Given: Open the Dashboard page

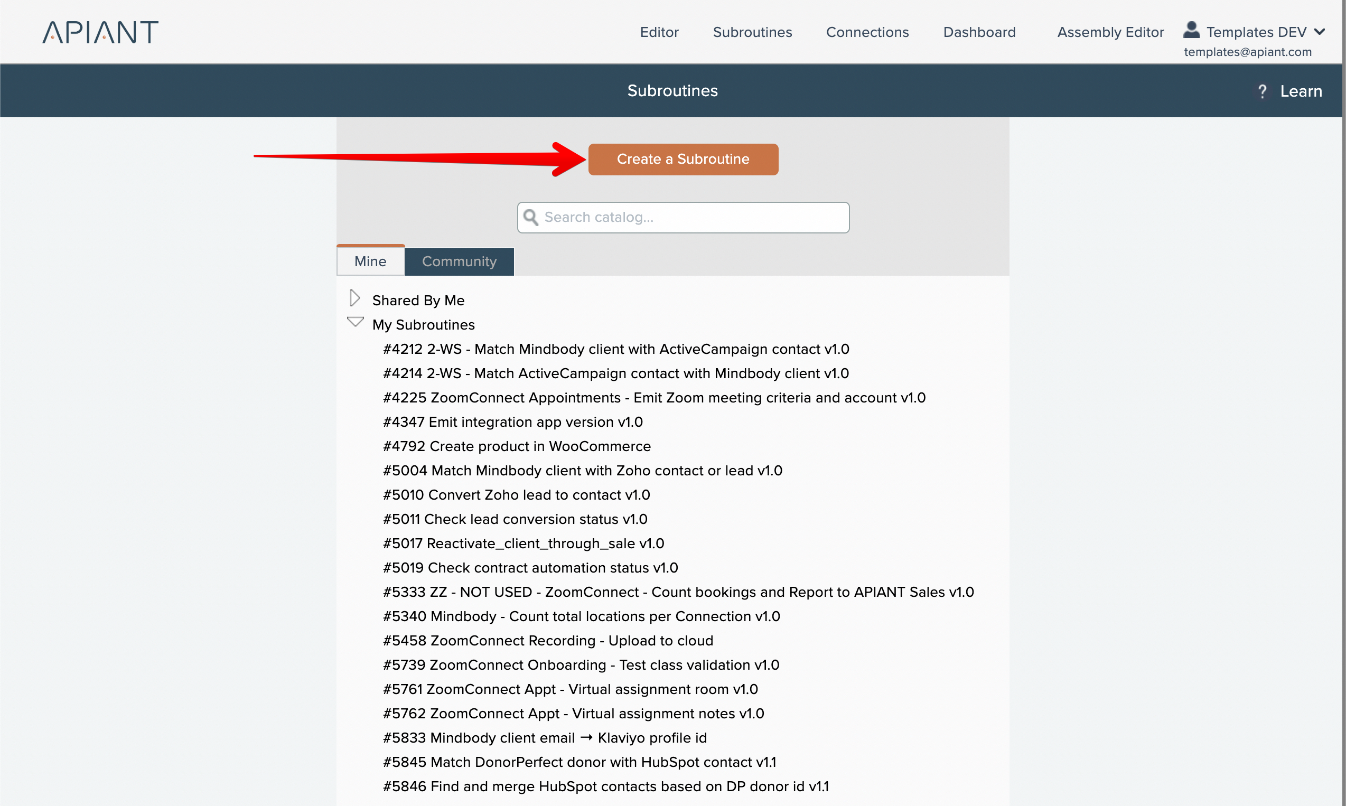Looking at the screenshot, I should pos(979,32).
